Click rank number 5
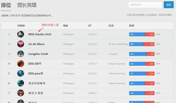 click(9, 73)
